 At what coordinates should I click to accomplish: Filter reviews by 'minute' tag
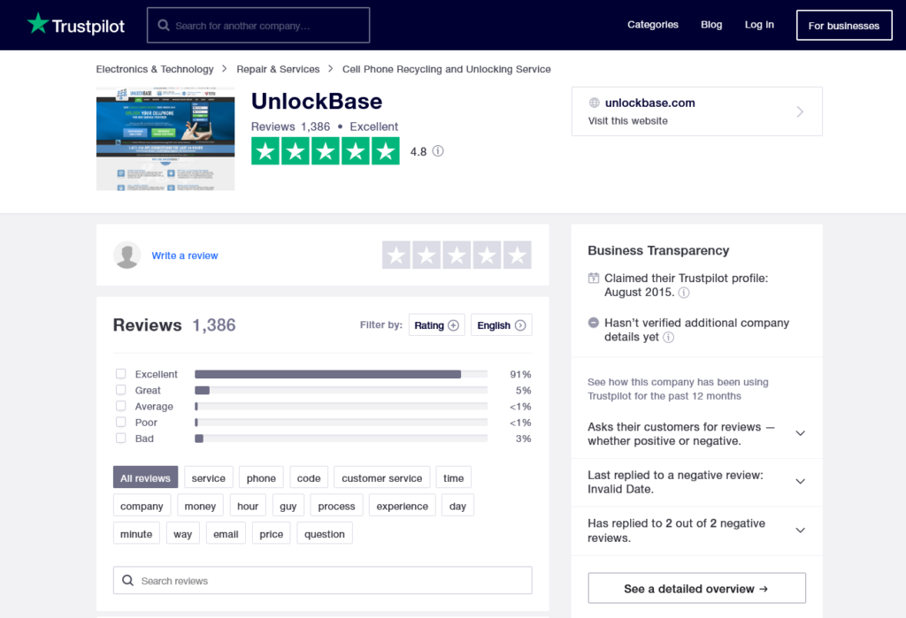click(x=136, y=534)
